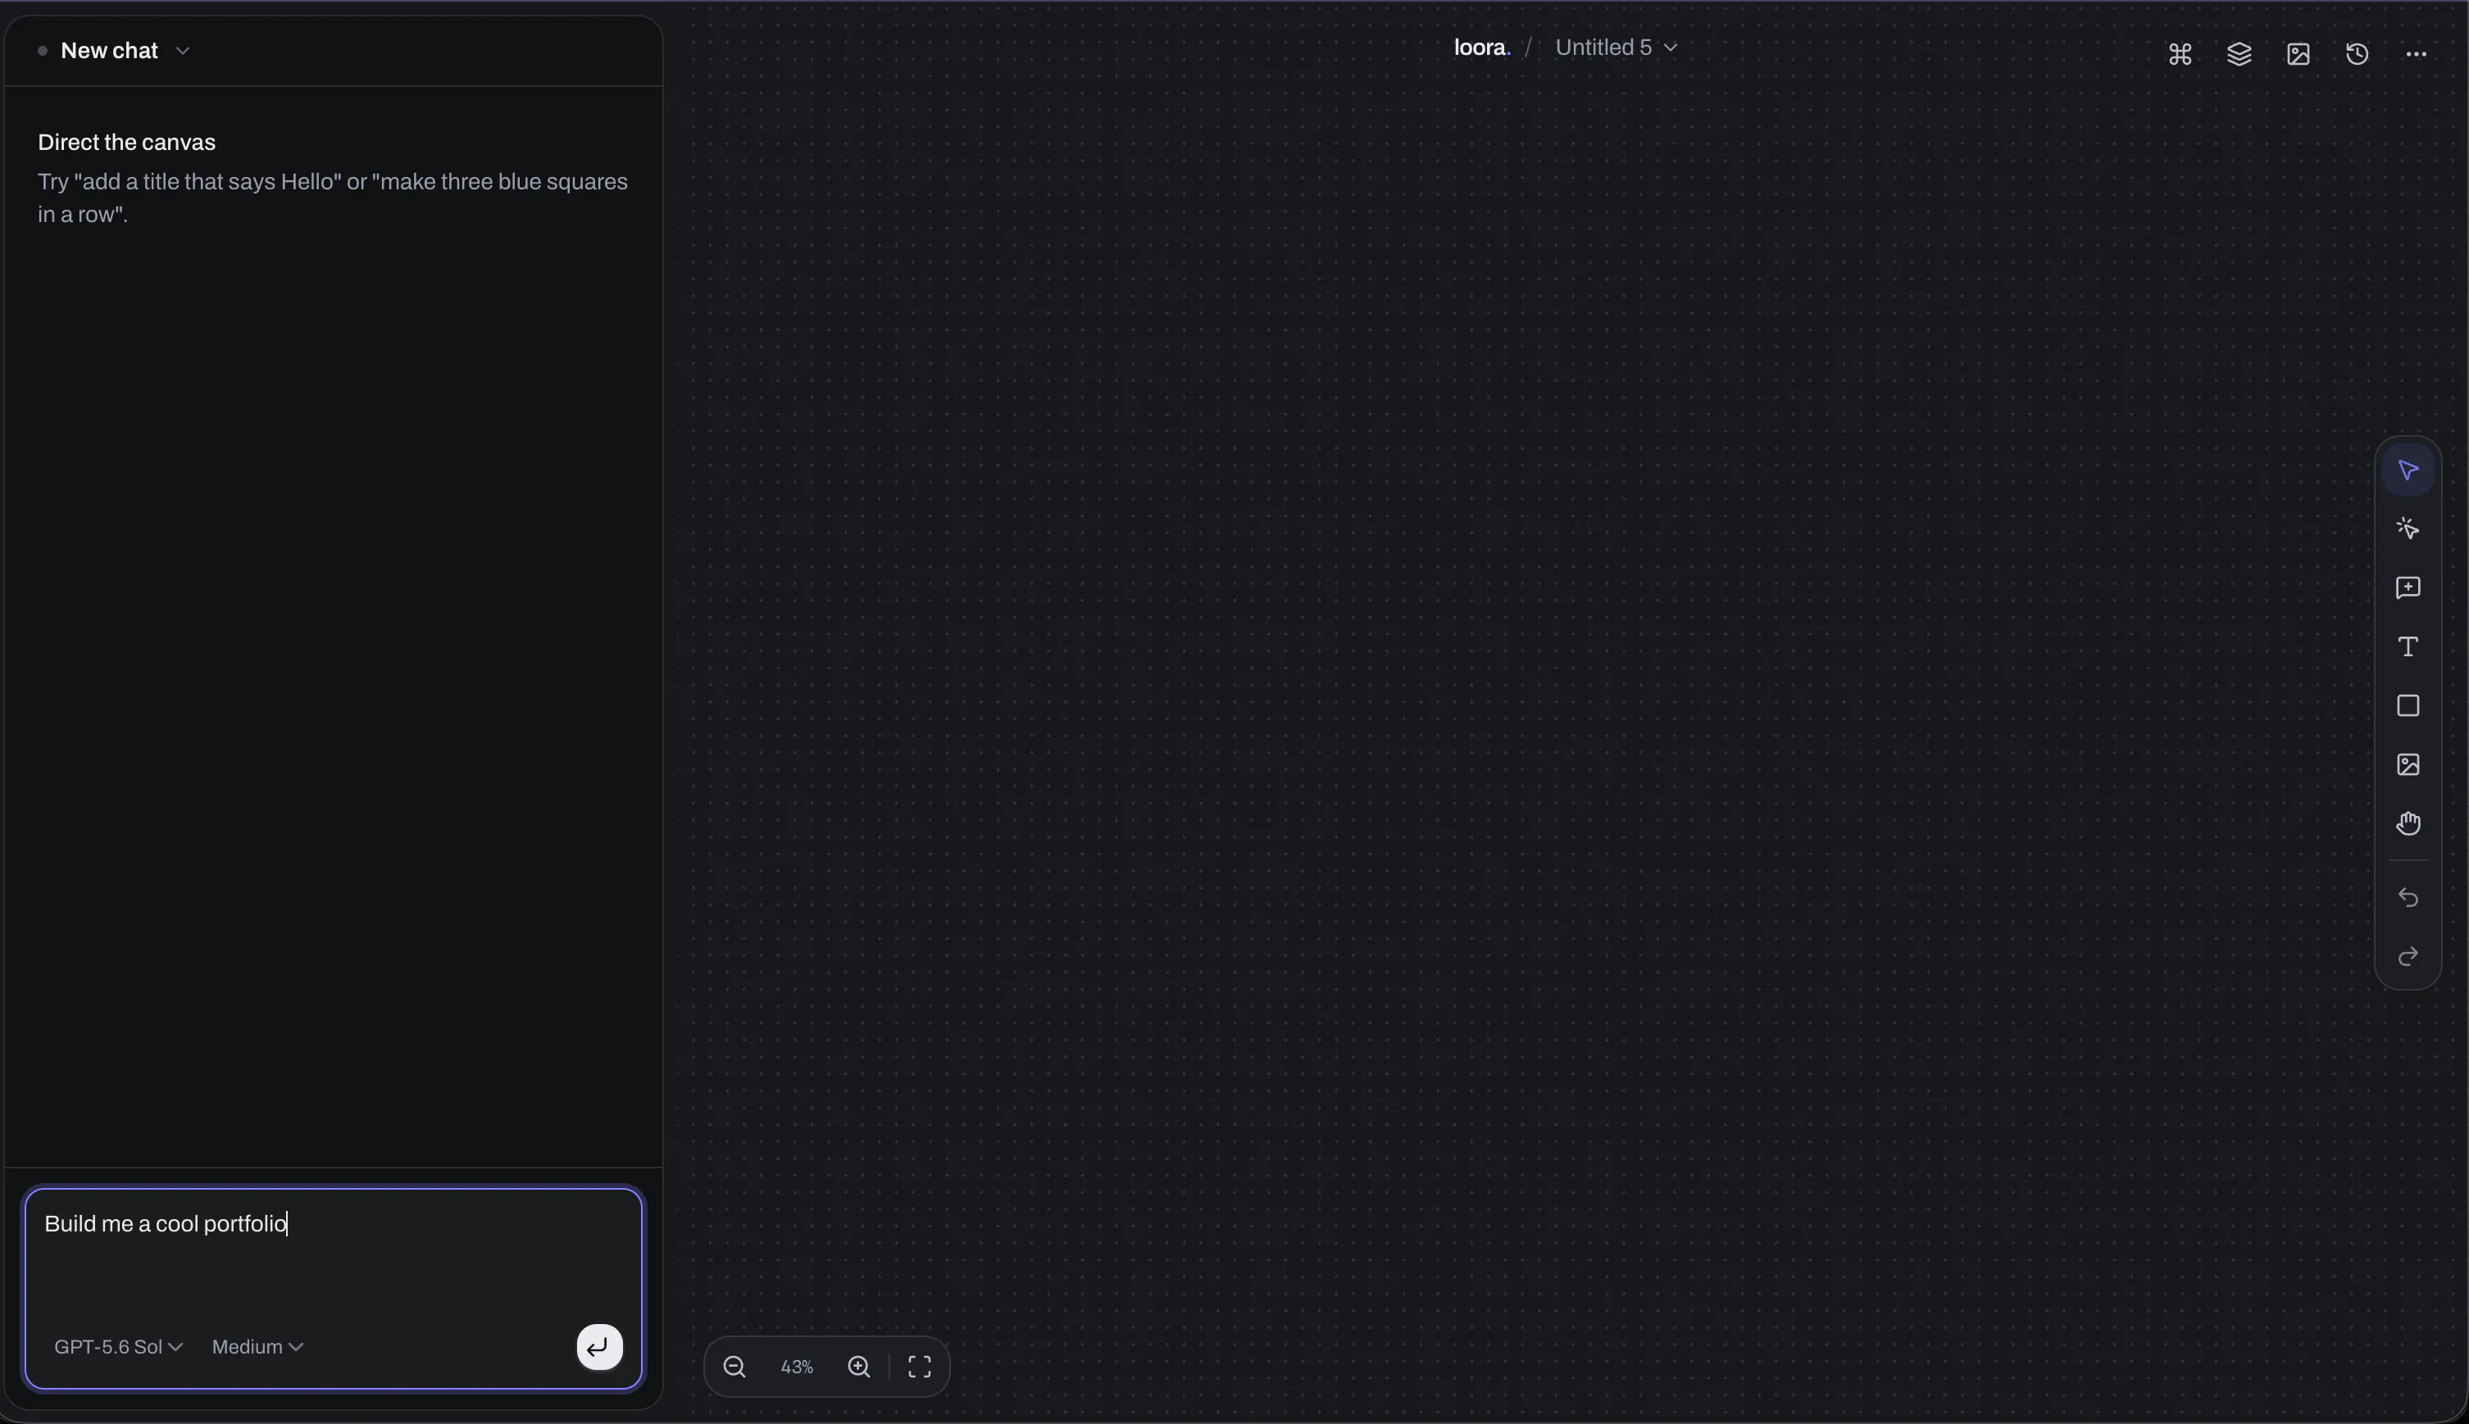2469x1424 pixels.
Task: Open the more options ellipsis menu
Action: pyautogui.click(x=2417, y=54)
